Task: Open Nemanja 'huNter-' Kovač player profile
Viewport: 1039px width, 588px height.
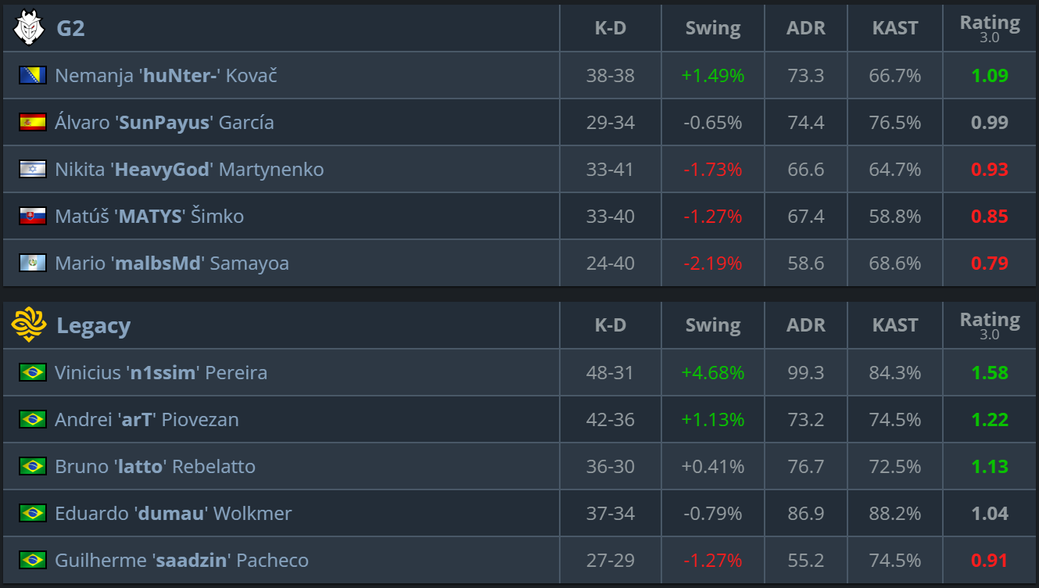Action: coord(166,76)
